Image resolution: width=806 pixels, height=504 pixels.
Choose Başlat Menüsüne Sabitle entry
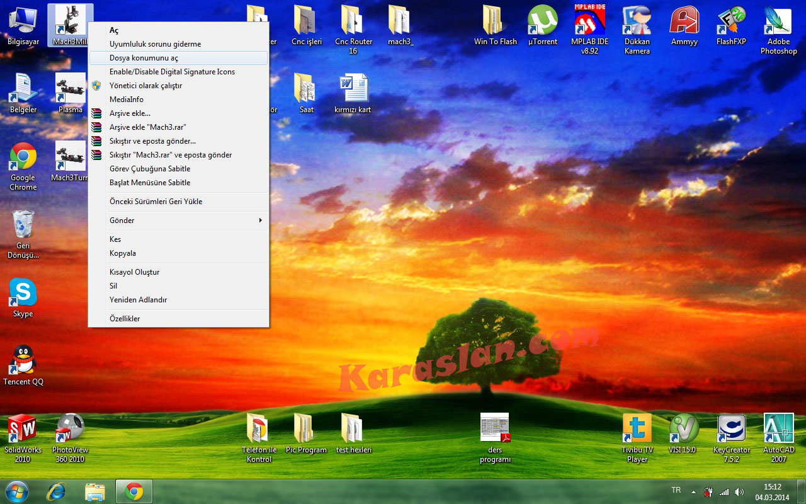tap(179, 183)
